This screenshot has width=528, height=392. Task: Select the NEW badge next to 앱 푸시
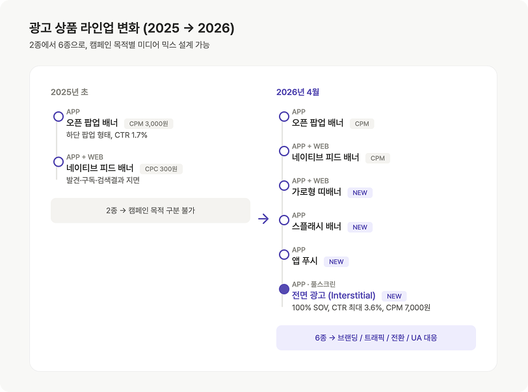336,262
